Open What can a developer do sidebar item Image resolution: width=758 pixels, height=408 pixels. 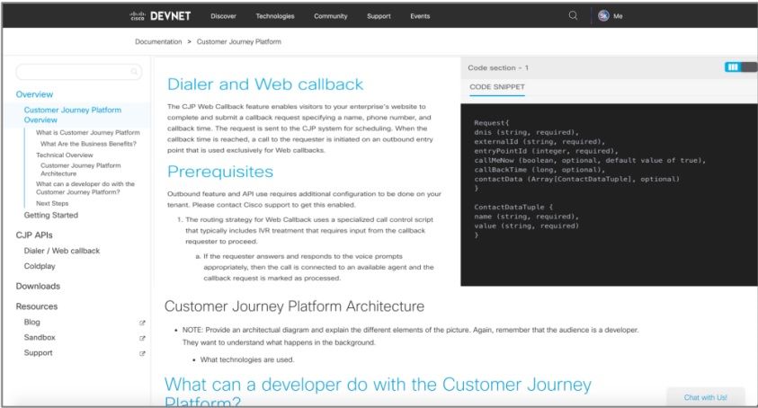point(85,188)
